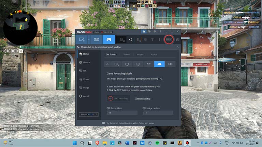Image resolution: width=262 pixels, height=147 pixels.
Task: Open the FPS settings section
Action: [83, 71]
